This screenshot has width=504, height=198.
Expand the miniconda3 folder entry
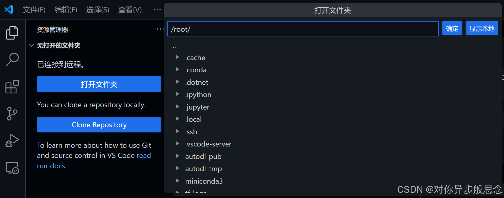coord(178,181)
